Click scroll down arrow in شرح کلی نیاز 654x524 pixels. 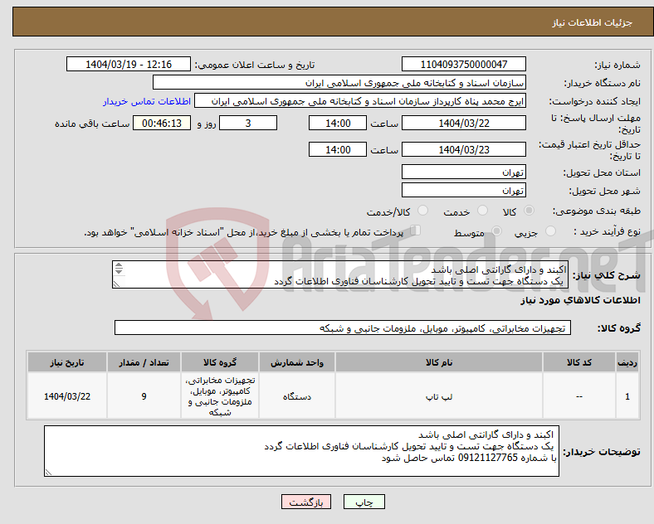[119, 272]
